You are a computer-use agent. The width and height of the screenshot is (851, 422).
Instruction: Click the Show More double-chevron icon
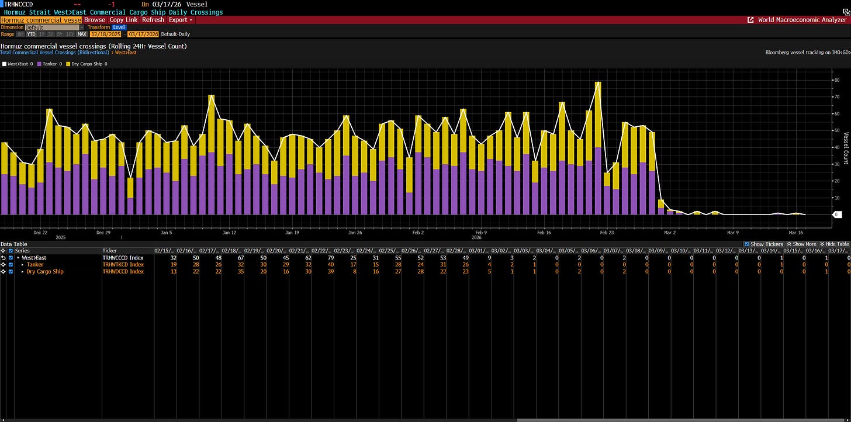pos(790,244)
